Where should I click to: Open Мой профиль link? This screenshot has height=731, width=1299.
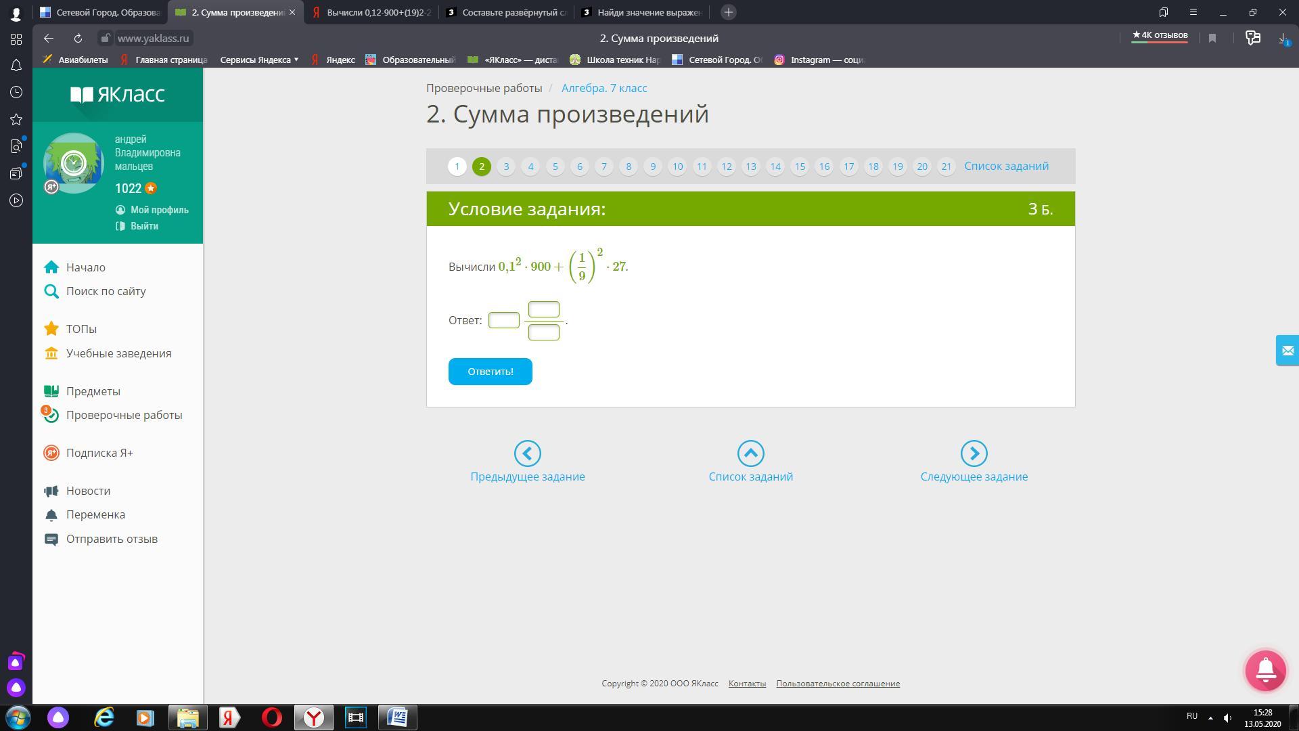tap(159, 210)
